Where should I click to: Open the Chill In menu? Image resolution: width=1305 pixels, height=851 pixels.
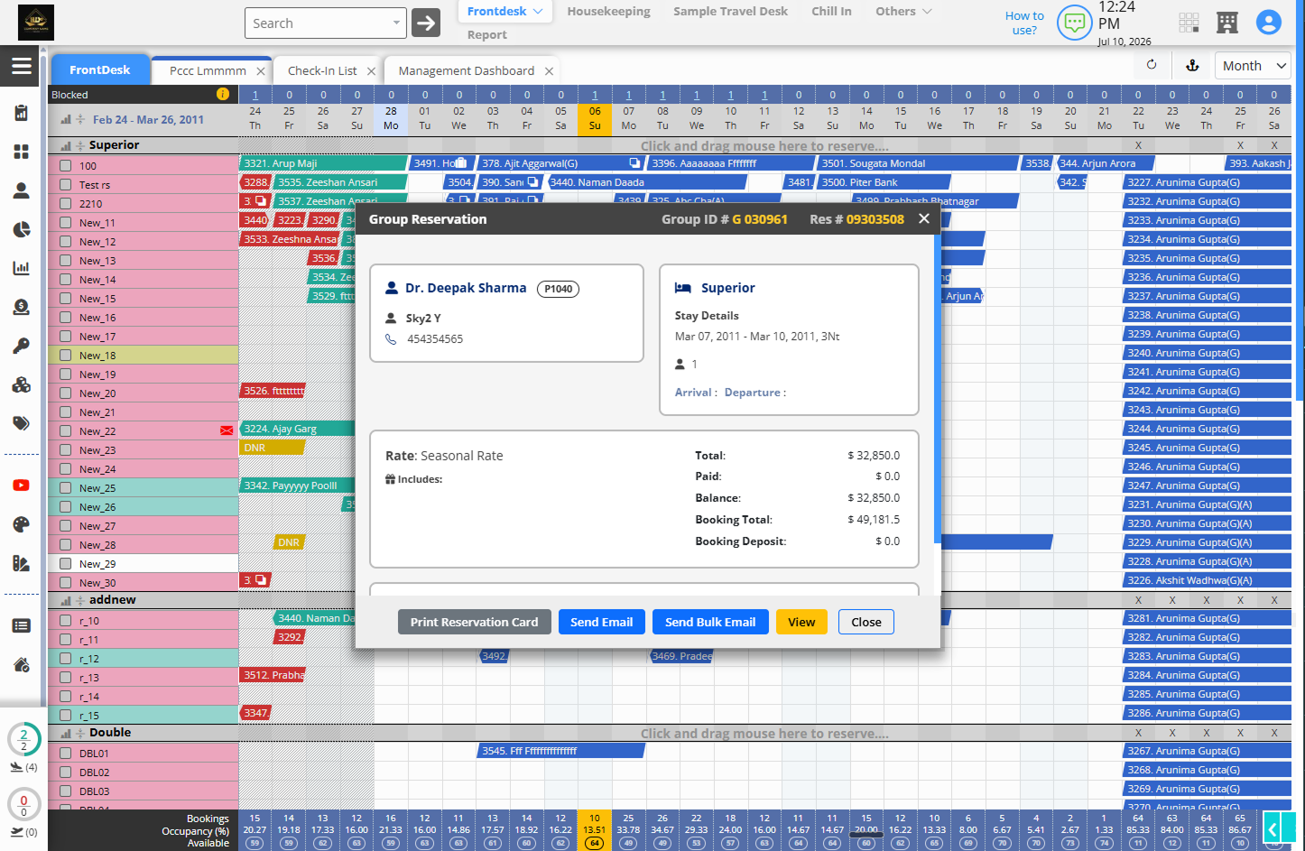coord(831,11)
